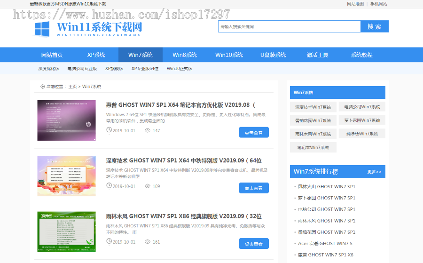
Task: Click the 搜索 search button
Action: click(x=375, y=26)
